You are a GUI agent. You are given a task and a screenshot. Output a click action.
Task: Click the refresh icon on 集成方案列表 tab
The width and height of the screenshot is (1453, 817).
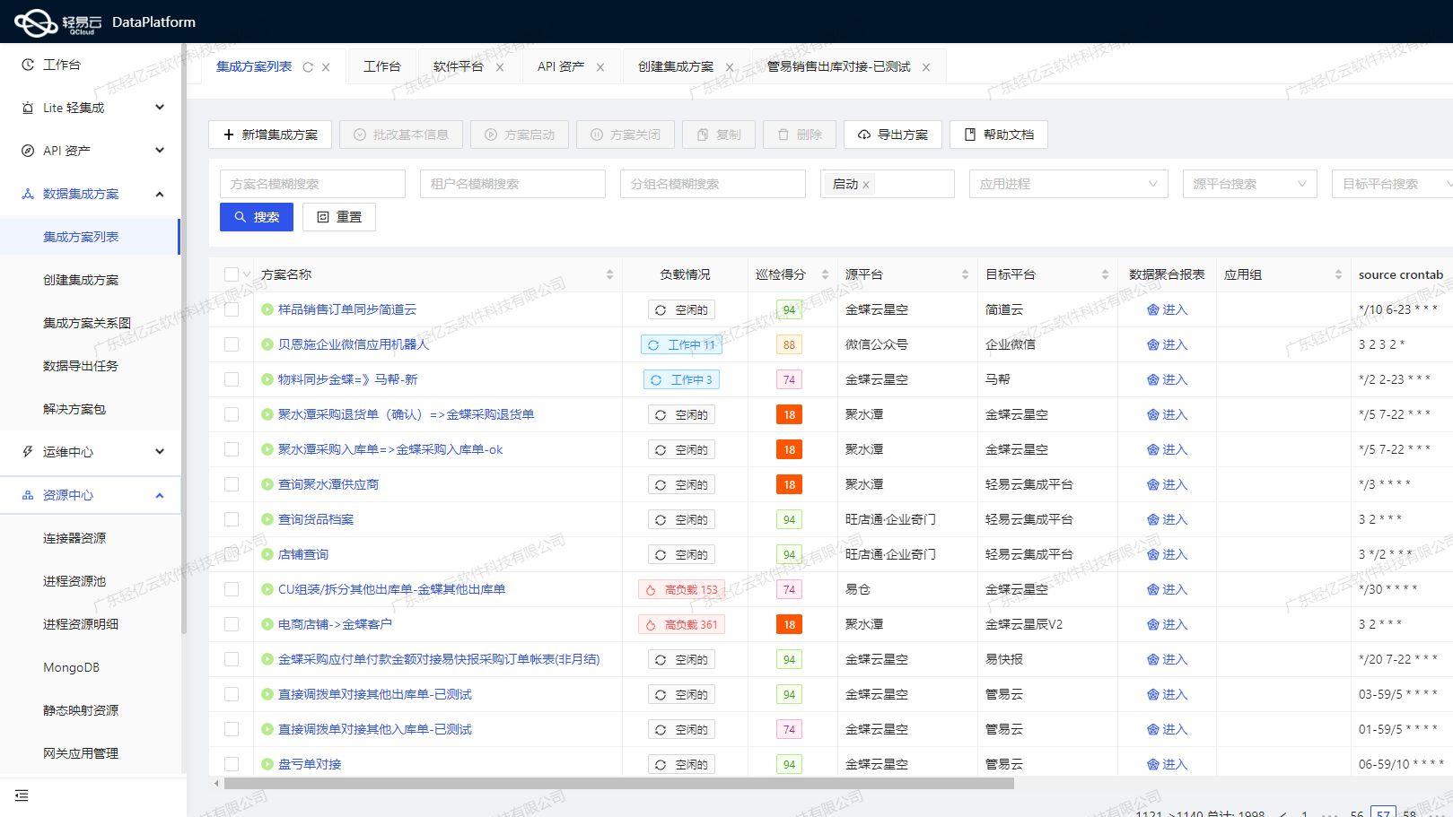tap(307, 65)
